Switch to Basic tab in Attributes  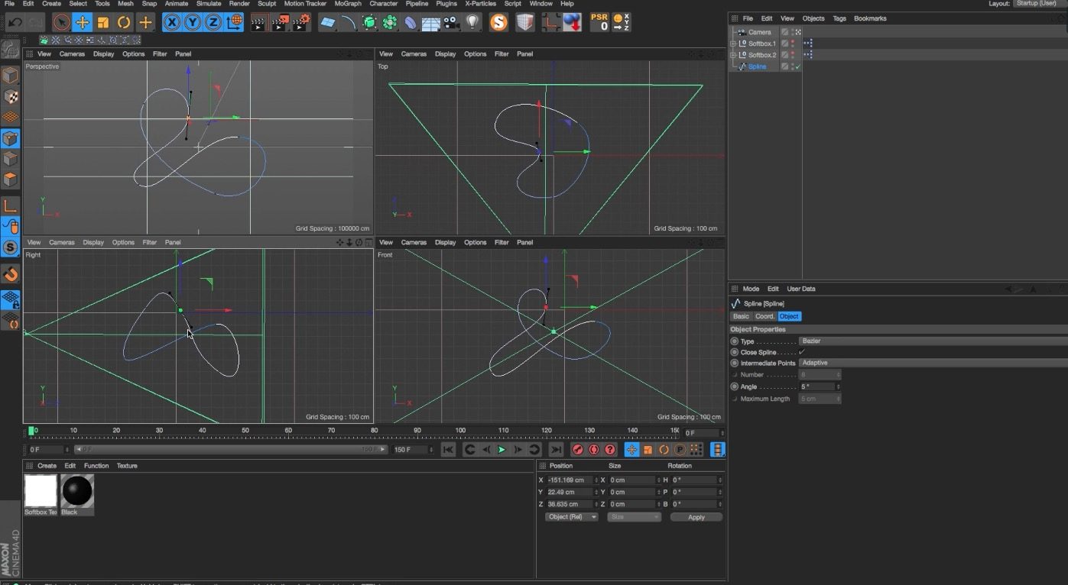(741, 316)
